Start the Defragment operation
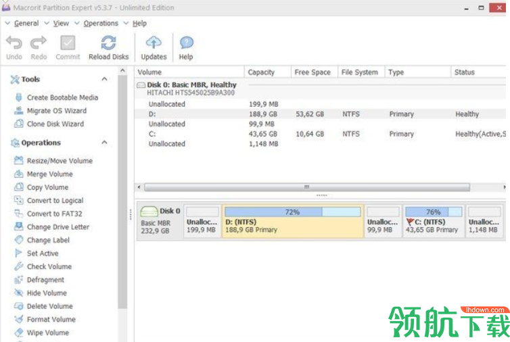 pos(39,280)
